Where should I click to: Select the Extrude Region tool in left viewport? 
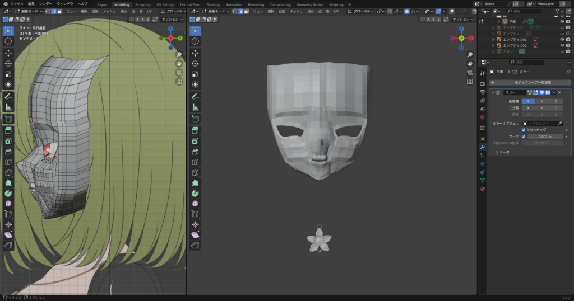pos(8,130)
